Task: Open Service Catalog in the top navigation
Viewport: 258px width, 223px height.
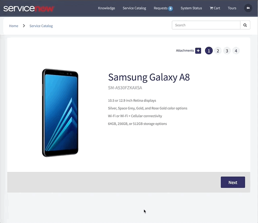Action: click(x=134, y=8)
